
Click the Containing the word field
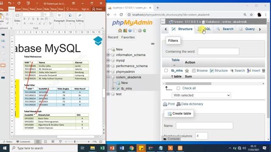coord(218,52)
